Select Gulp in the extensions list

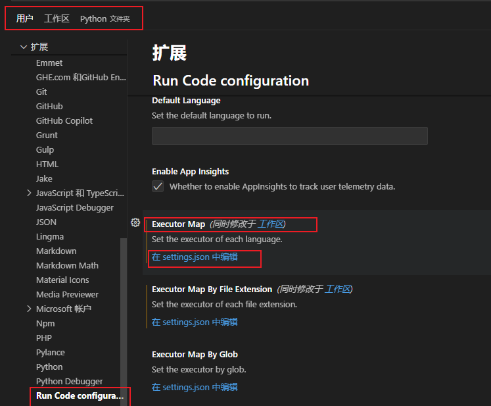coord(45,150)
